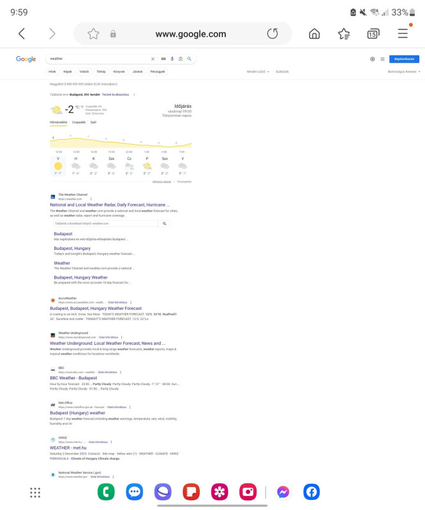Select the Térkép filter chip
The height and width of the screenshot is (510, 425).
101,71
